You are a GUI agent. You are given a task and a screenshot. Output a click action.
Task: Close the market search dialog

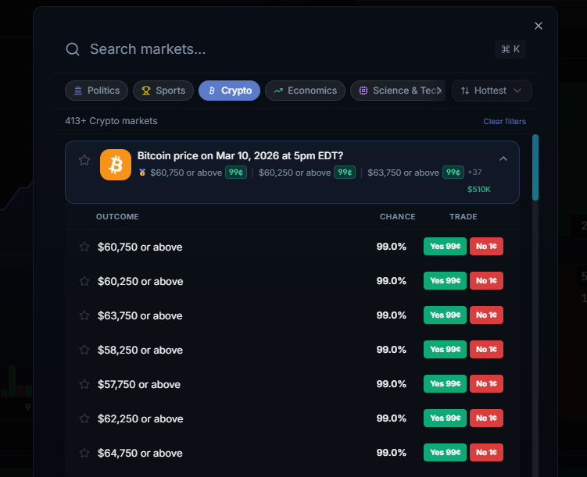pyautogui.click(x=538, y=26)
